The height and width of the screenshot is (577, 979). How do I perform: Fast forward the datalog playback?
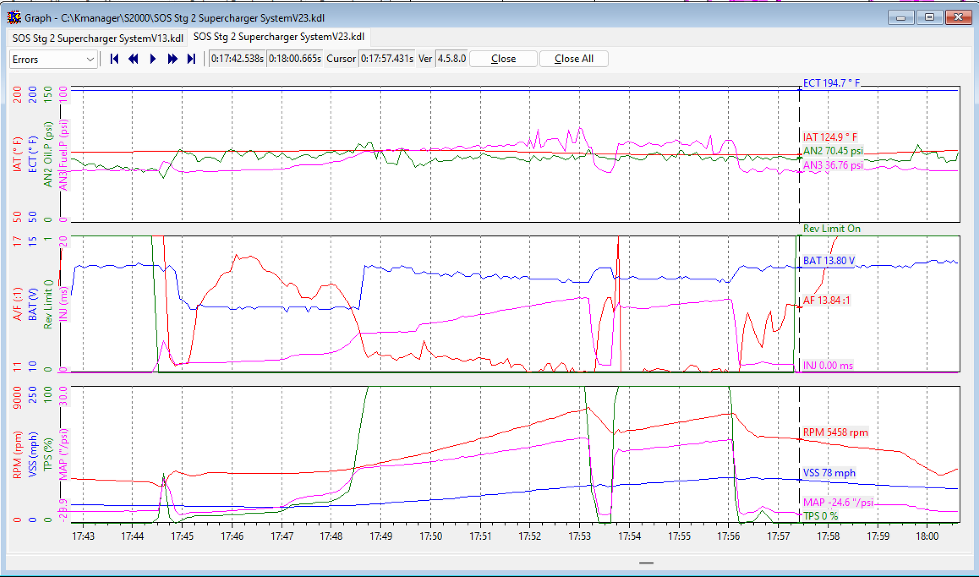point(172,59)
